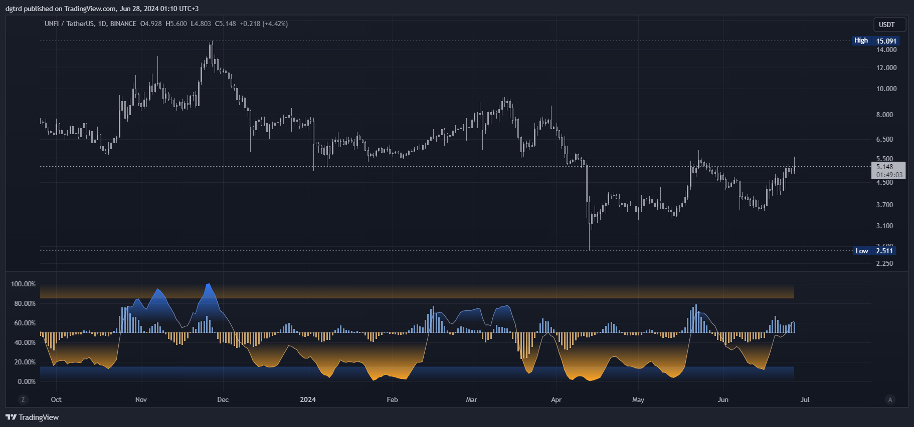This screenshot has width=914, height=427.
Task: Click the Z timezone button on time axis
Action: click(x=23, y=399)
